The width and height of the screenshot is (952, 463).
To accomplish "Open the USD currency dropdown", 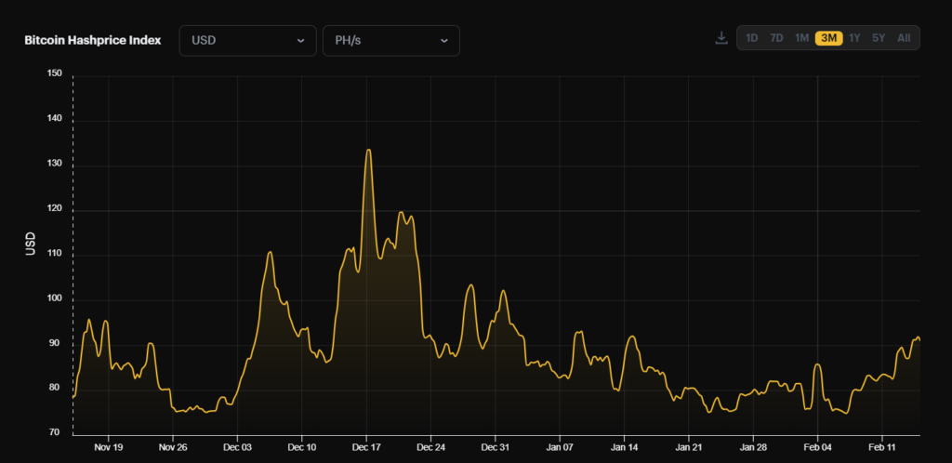I will [x=247, y=41].
